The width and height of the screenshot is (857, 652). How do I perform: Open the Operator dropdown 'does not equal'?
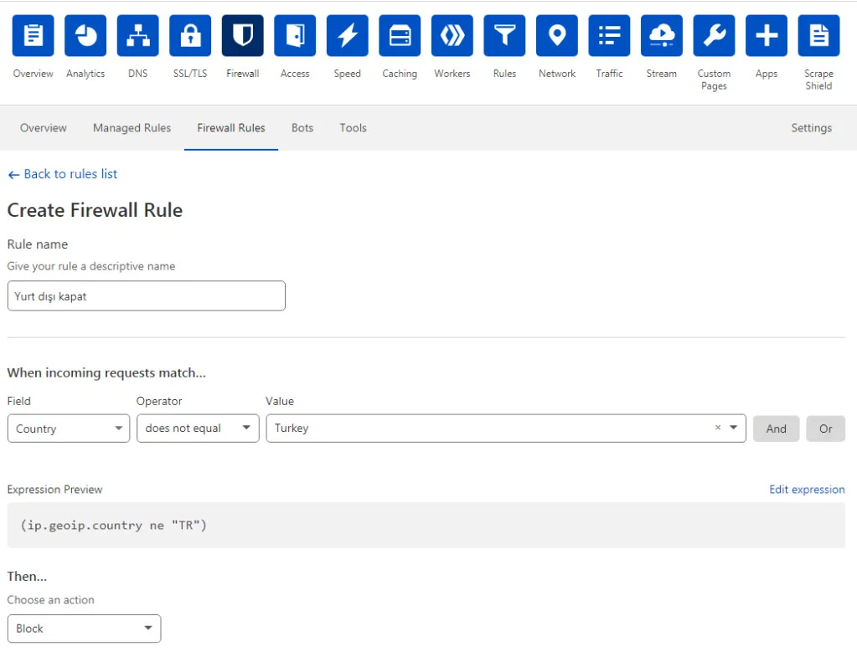198,429
